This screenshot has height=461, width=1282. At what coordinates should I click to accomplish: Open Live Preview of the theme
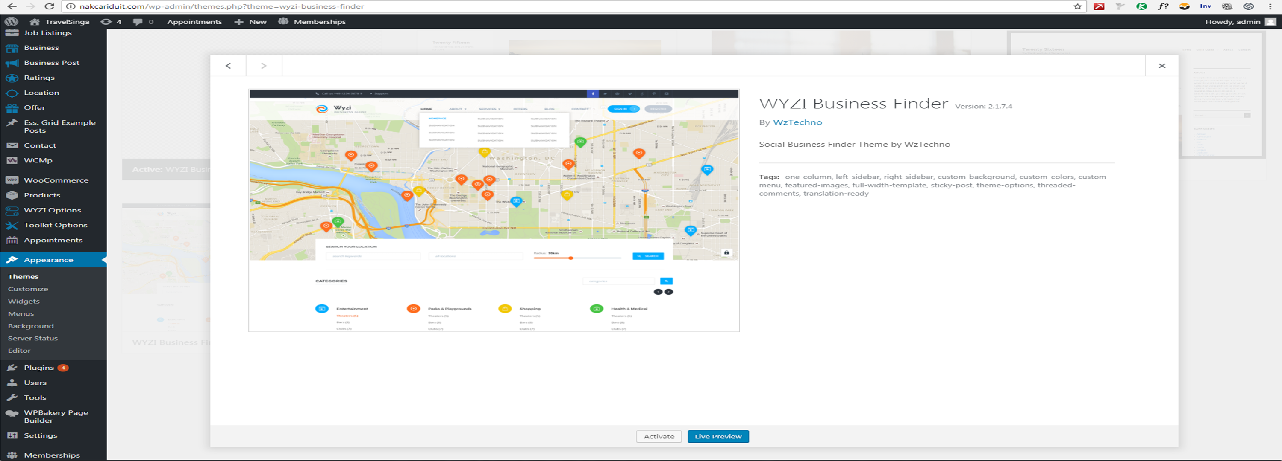pyautogui.click(x=717, y=436)
